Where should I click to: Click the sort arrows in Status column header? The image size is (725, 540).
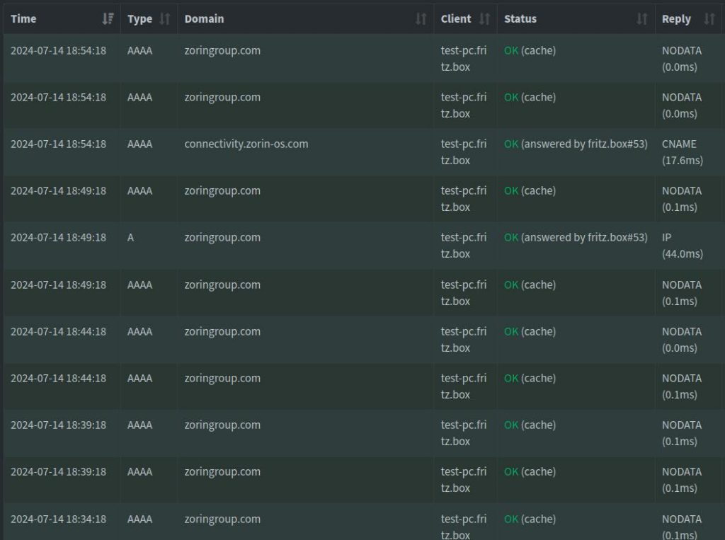(x=641, y=19)
